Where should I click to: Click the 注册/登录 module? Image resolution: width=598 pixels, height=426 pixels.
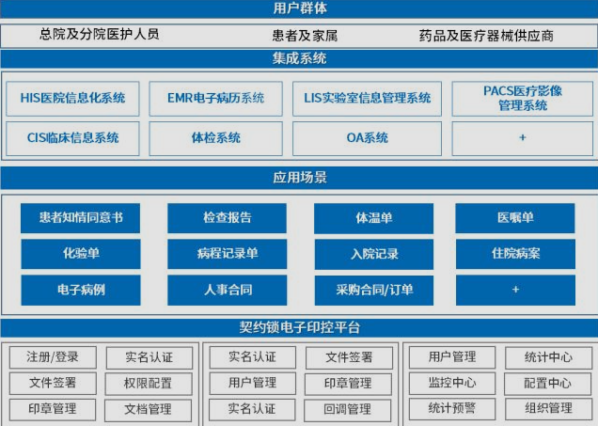[52, 358]
